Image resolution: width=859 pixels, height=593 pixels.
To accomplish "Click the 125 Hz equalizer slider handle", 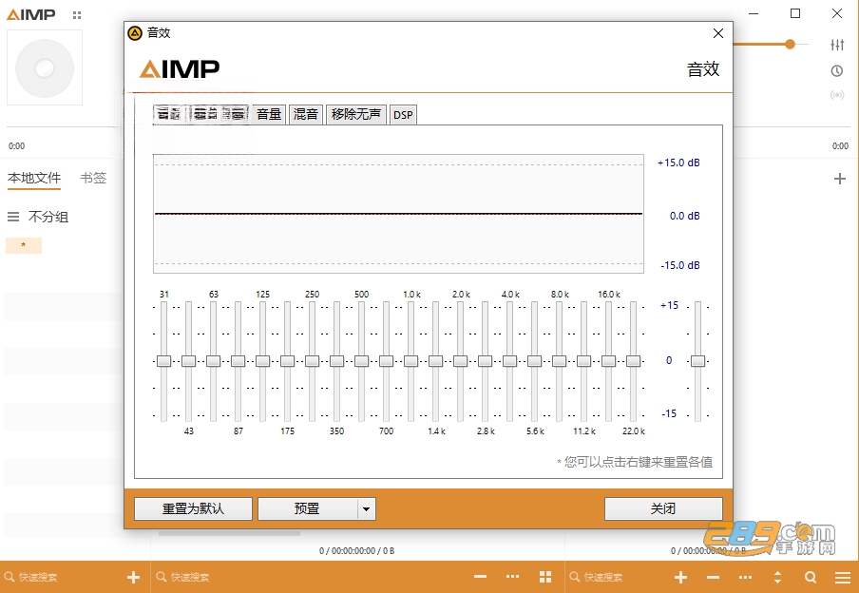I will click(x=262, y=361).
